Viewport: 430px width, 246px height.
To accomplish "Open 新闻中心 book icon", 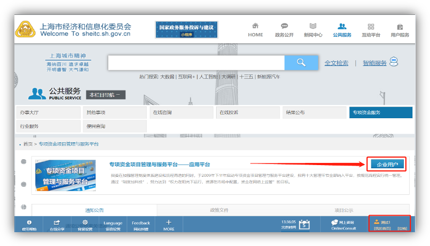I will (313, 26).
